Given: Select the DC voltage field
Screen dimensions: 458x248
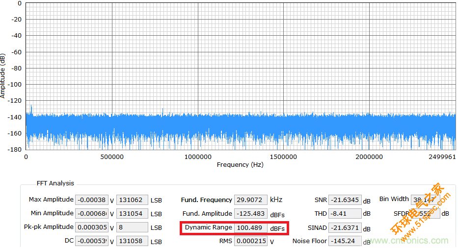Looking at the screenshot, I should pos(92,241).
